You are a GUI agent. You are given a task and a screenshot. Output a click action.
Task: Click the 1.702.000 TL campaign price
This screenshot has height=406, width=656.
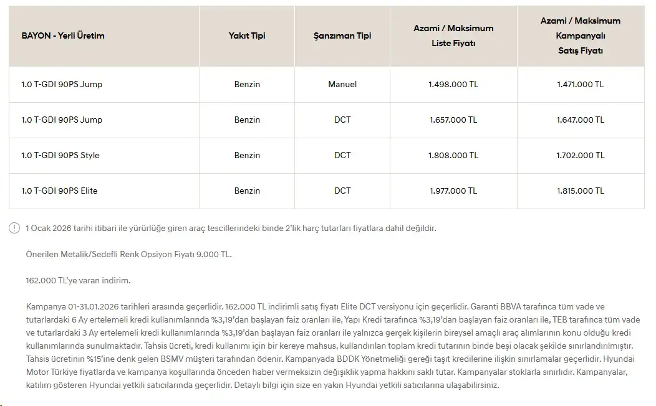(x=581, y=156)
